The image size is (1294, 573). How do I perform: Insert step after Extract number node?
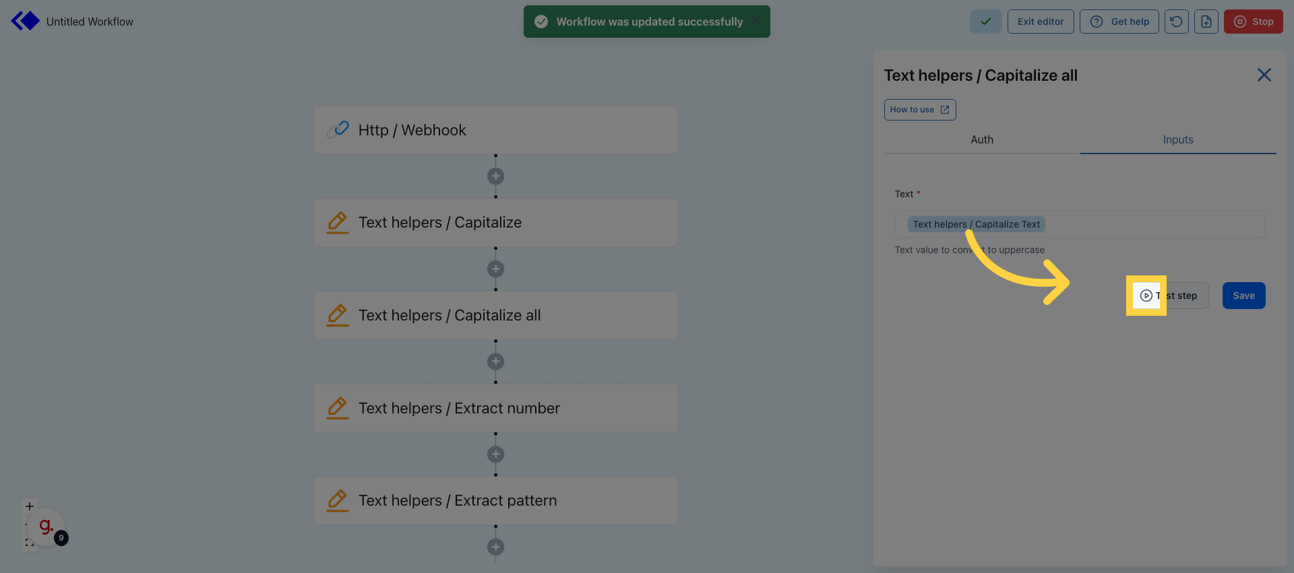[x=495, y=454]
